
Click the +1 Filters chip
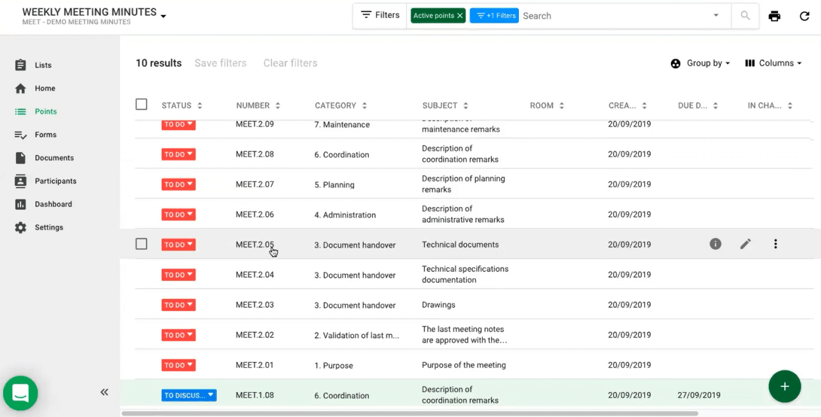tap(494, 16)
